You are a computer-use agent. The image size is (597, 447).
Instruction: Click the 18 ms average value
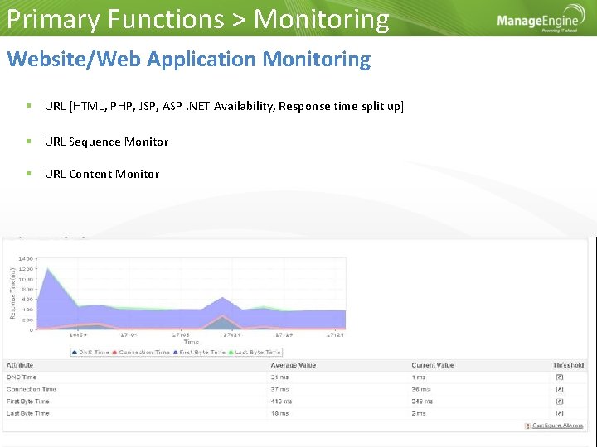pyautogui.click(x=279, y=413)
